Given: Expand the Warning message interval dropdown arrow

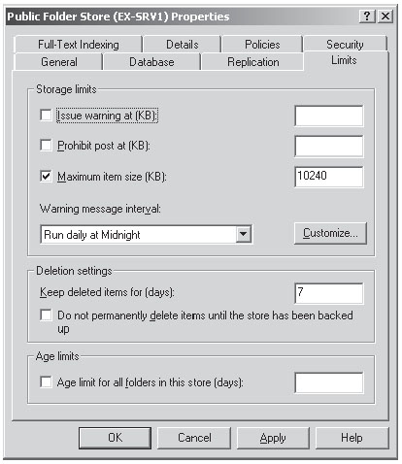Looking at the screenshot, I should coord(244,234).
